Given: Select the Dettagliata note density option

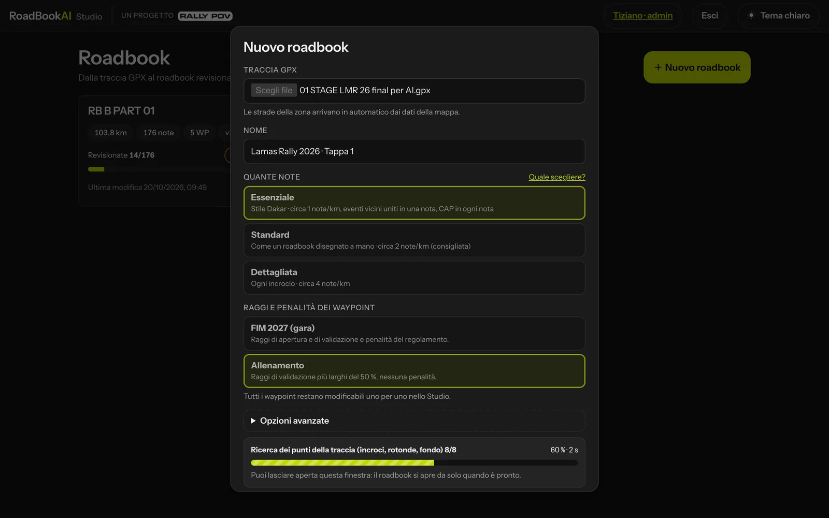Looking at the screenshot, I should (414, 278).
